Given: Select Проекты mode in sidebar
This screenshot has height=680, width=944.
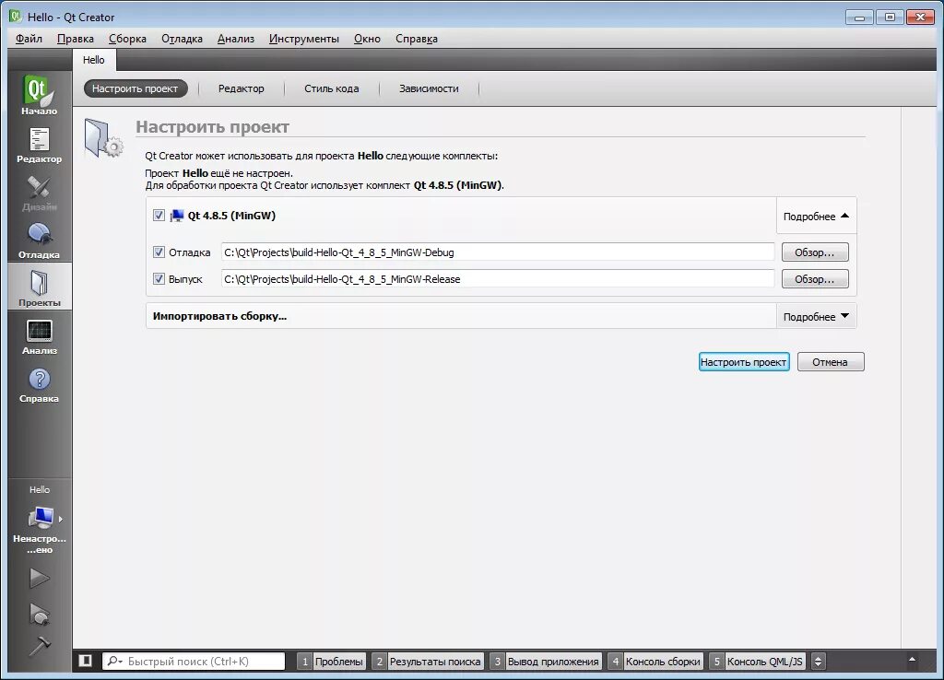Looking at the screenshot, I should [x=39, y=287].
